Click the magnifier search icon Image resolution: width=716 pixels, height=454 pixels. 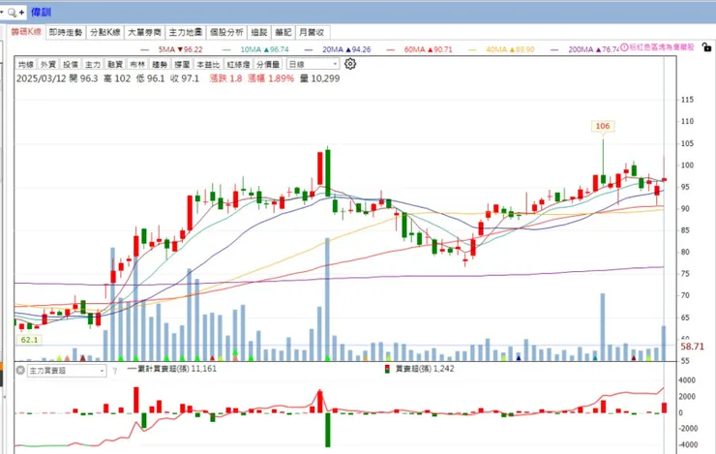(x=12, y=13)
